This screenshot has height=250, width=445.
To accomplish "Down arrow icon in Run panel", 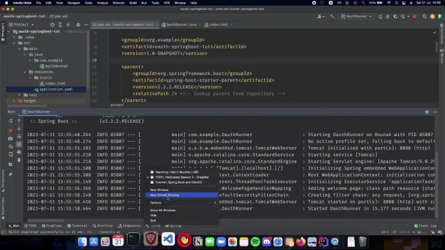I will (19, 129).
